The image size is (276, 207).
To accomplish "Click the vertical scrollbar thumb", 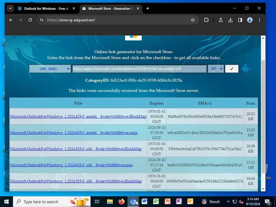I will [x=263, y=116].
